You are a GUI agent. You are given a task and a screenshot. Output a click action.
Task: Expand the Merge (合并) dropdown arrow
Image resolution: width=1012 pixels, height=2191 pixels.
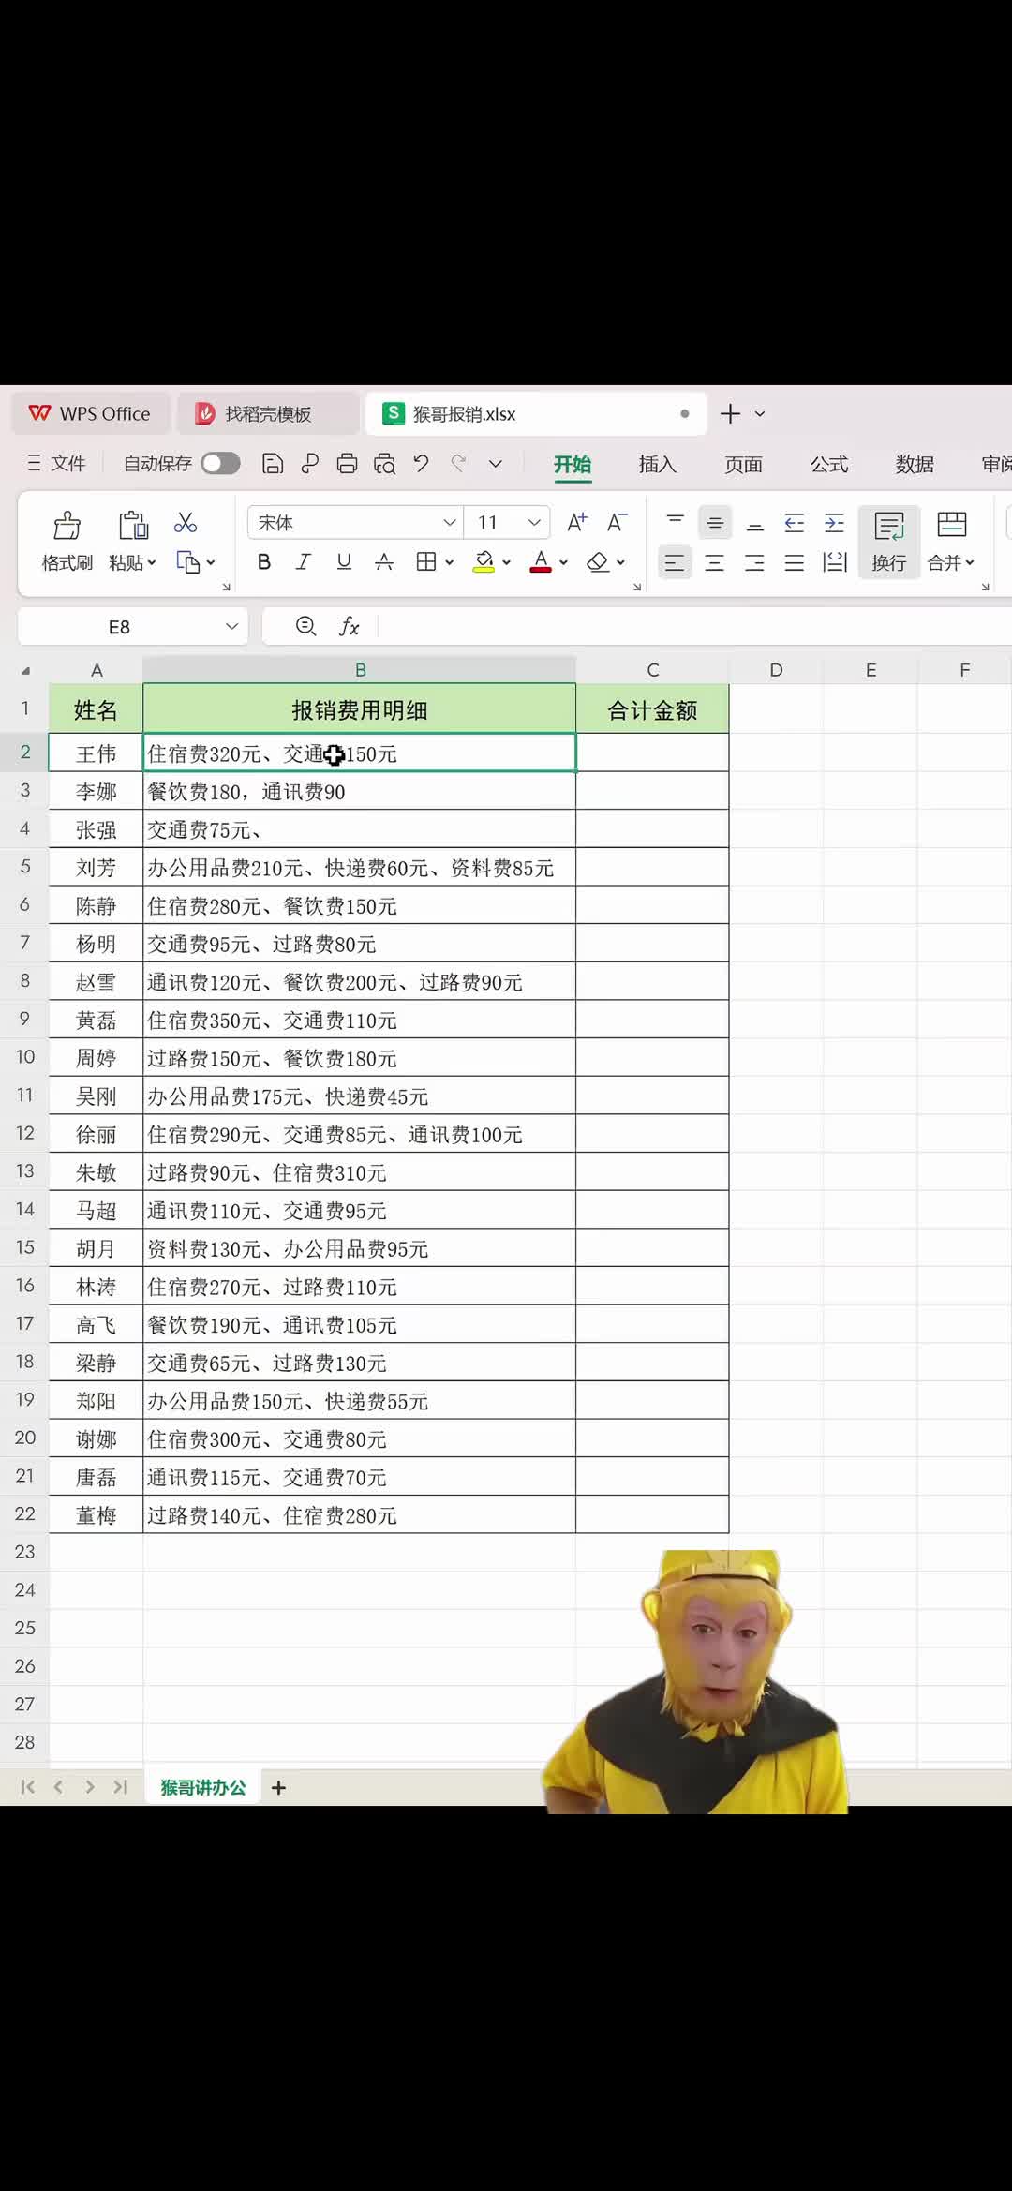point(970,562)
